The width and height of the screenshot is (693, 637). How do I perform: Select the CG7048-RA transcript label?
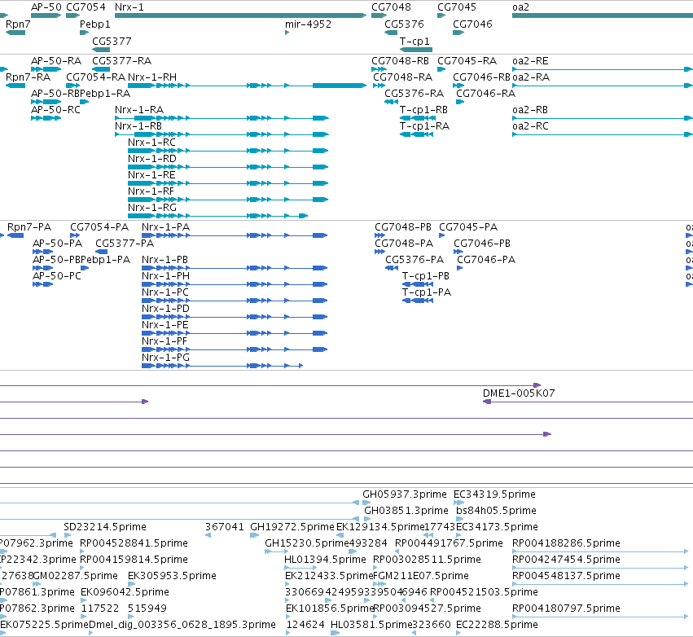pyautogui.click(x=402, y=77)
